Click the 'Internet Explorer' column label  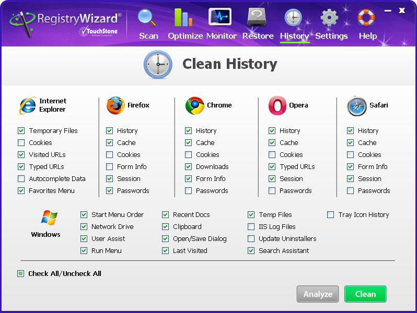[x=53, y=105]
